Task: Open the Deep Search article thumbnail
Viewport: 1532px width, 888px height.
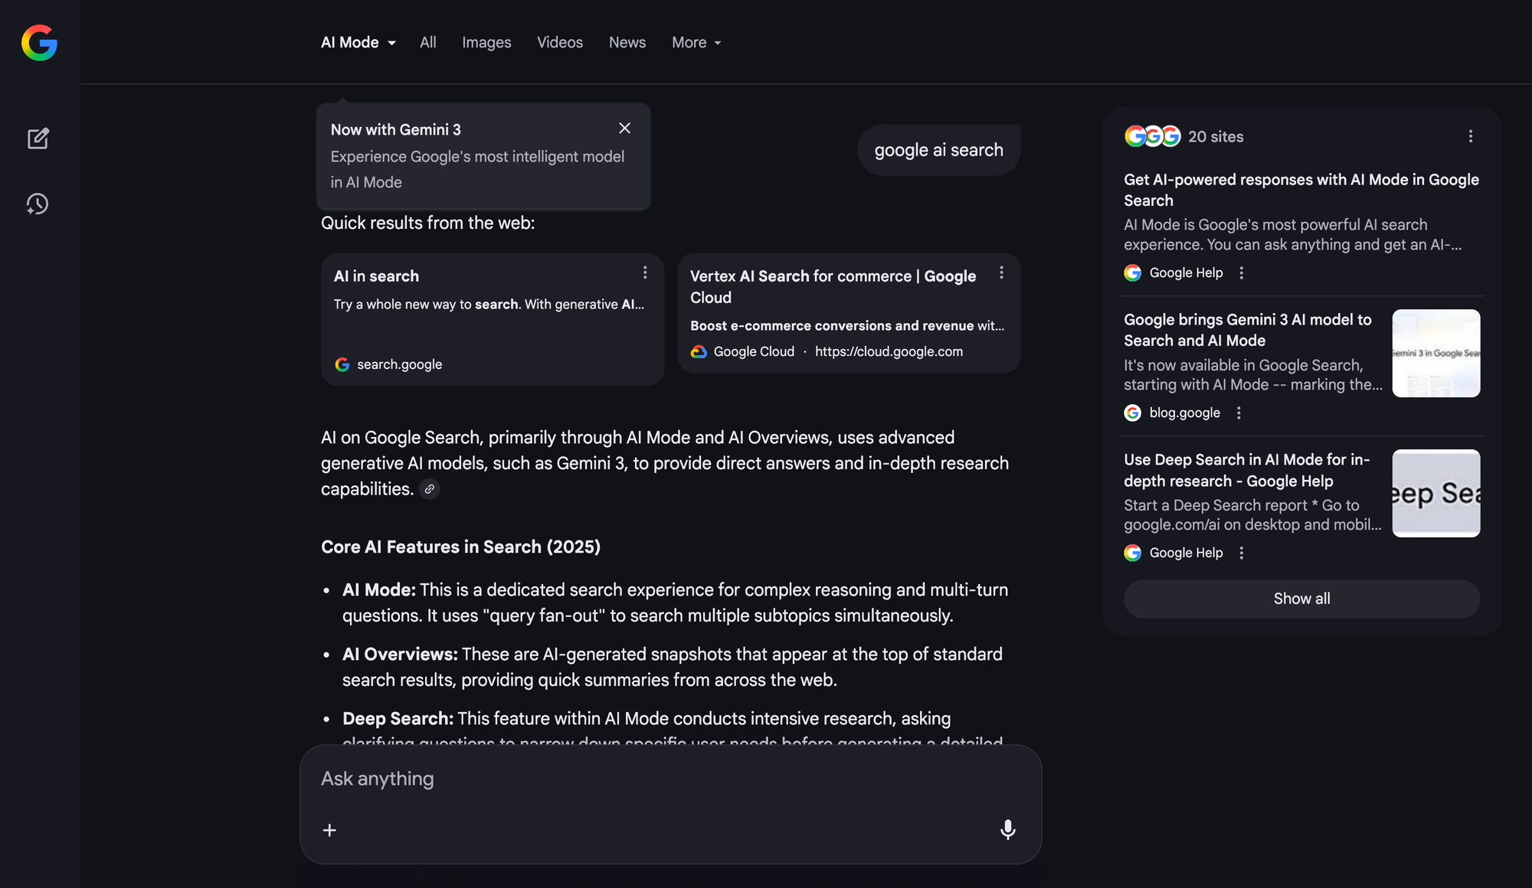Action: coord(1436,493)
